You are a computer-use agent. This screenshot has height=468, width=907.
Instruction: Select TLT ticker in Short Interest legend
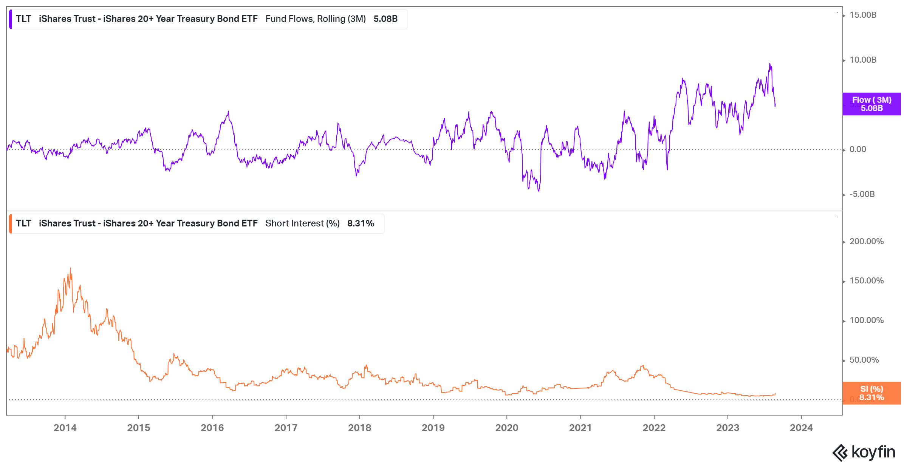coord(23,223)
